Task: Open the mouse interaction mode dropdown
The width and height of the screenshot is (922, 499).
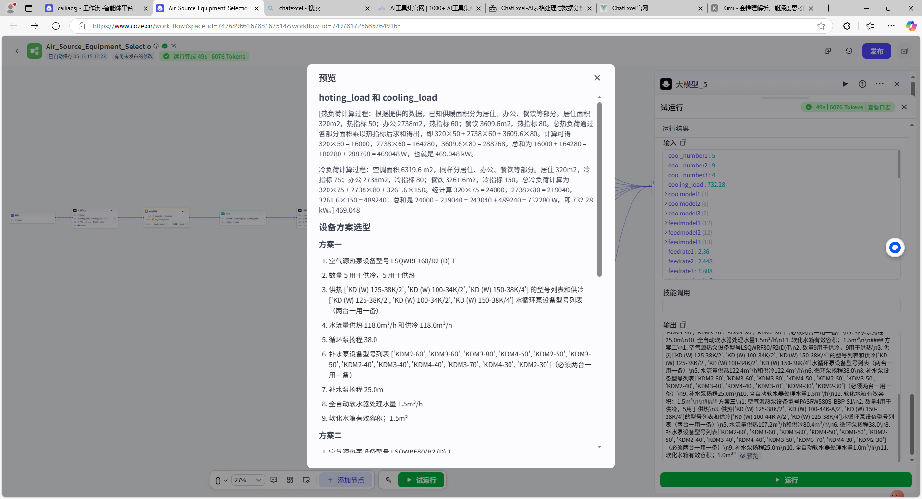Action: click(x=221, y=480)
